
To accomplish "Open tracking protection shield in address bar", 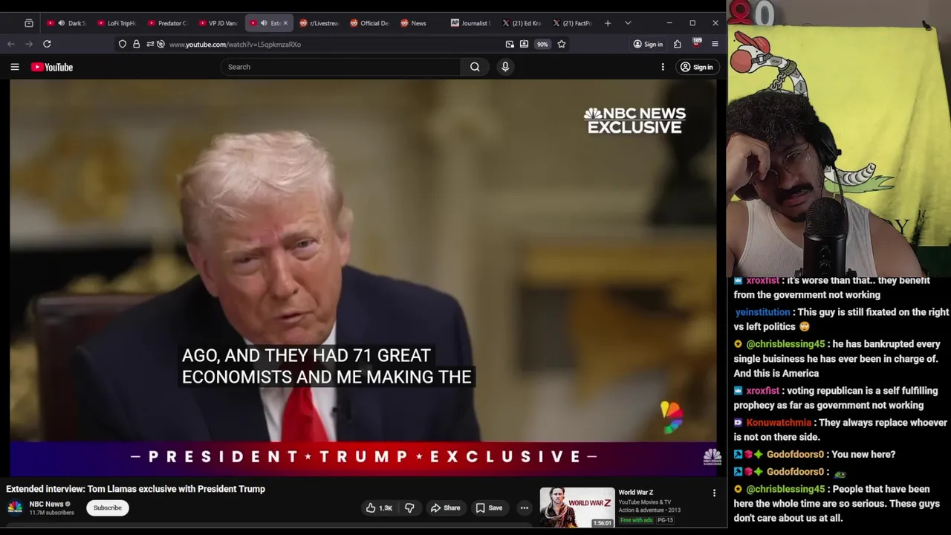I will (x=123, y=44).
